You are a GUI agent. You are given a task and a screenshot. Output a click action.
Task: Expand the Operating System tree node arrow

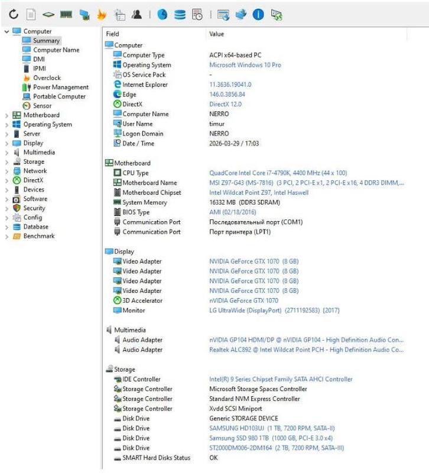pyautogui.click(x=6, y=125)
